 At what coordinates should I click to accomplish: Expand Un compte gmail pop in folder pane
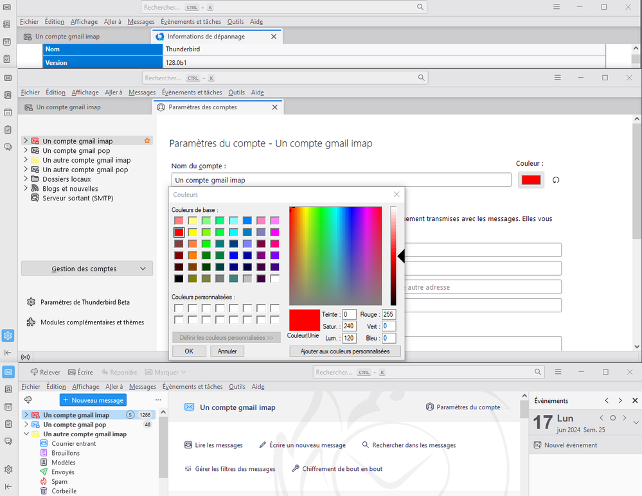[x=26, y=425]
